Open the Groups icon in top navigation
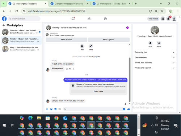 click(x=105, y=19)
